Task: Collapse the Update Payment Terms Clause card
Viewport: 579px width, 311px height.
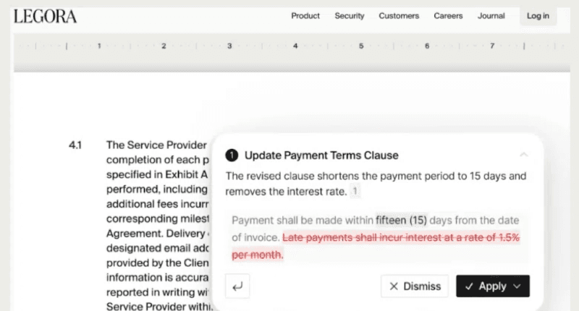Action: [524, 155]
